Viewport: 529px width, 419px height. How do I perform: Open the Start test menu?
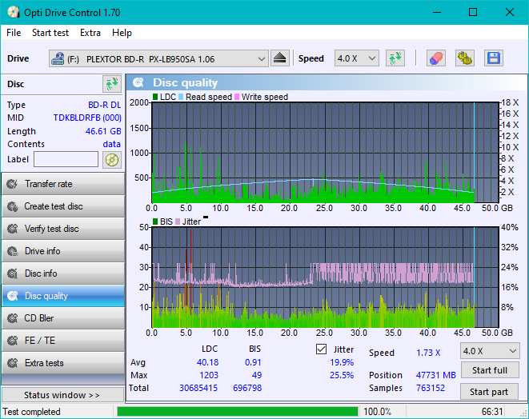[x=50, y=33]
